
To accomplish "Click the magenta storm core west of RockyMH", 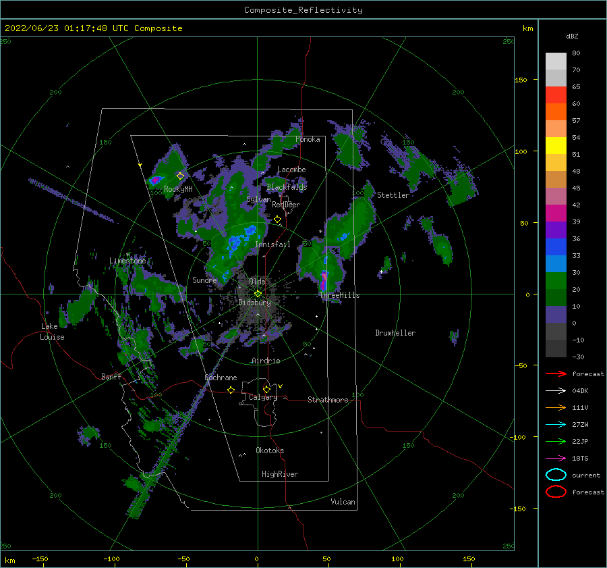I will pos(155,180).
